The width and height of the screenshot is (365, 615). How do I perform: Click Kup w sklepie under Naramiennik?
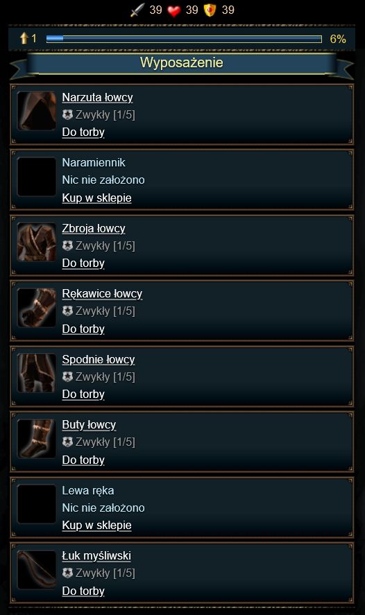96,198
